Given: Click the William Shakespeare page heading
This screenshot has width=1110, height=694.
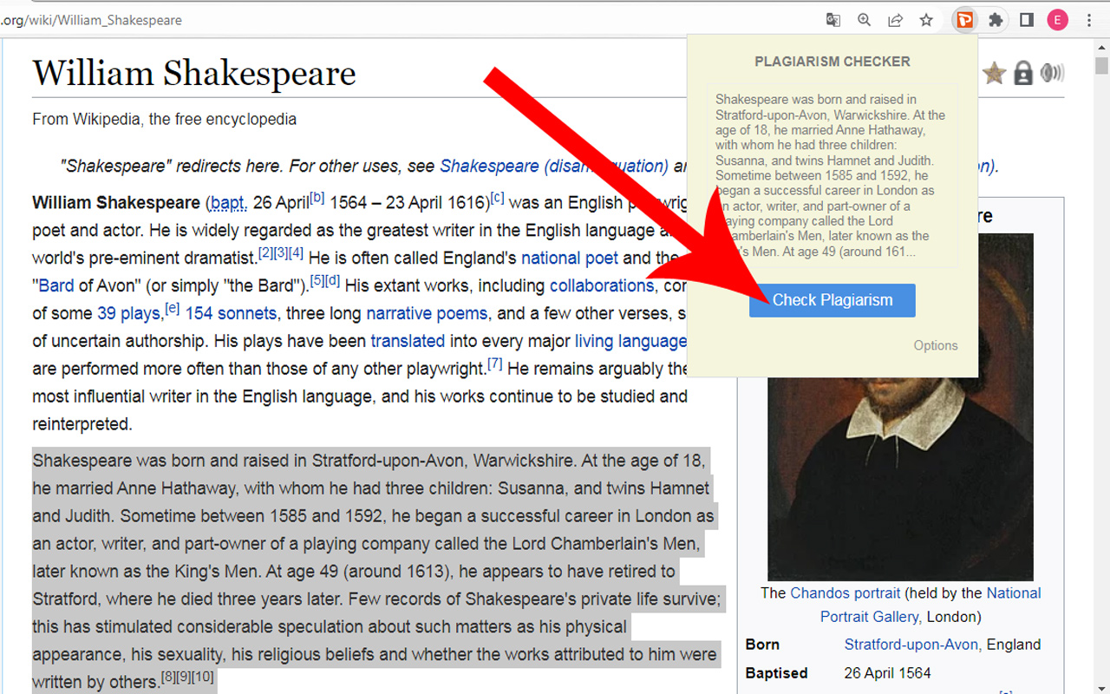Looking at the screenshot, I should point(194,73).
